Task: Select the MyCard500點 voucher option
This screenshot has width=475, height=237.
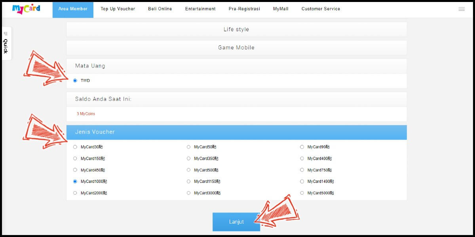Action: tap(188, 170)
